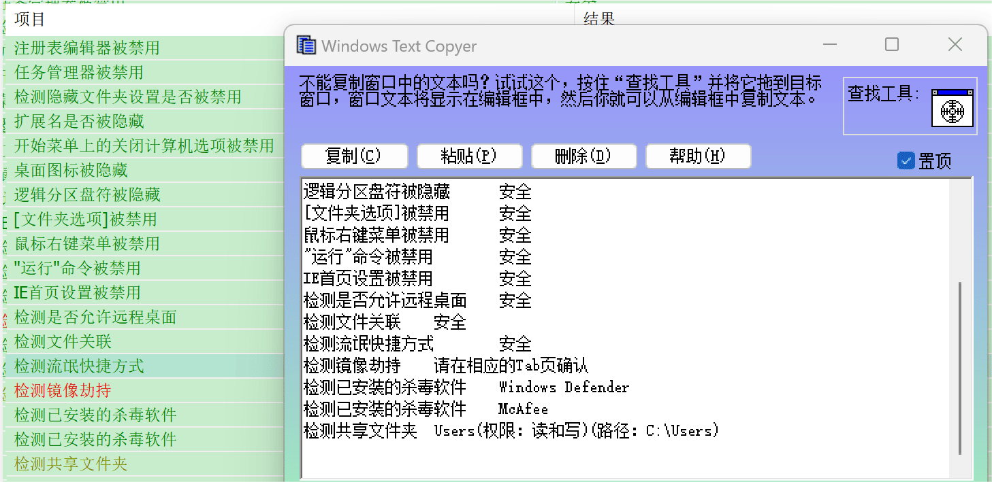Select the 桌面图标被隐藏 list row
Viewport: 992px width, 482px height.
click(71, 171)
